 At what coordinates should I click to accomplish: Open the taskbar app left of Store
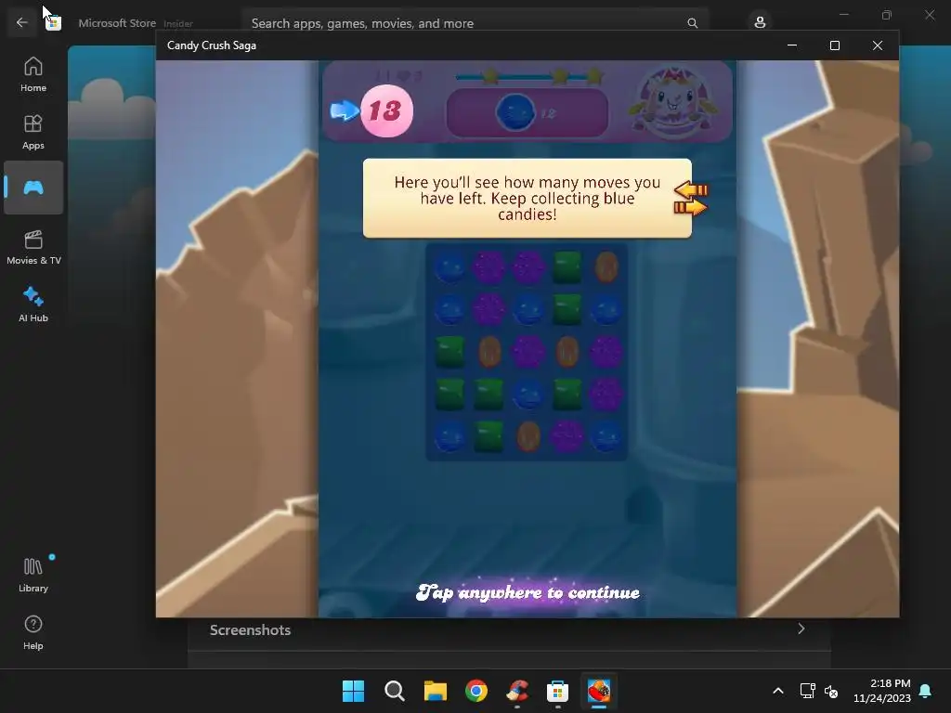click(x=516, y=691)
